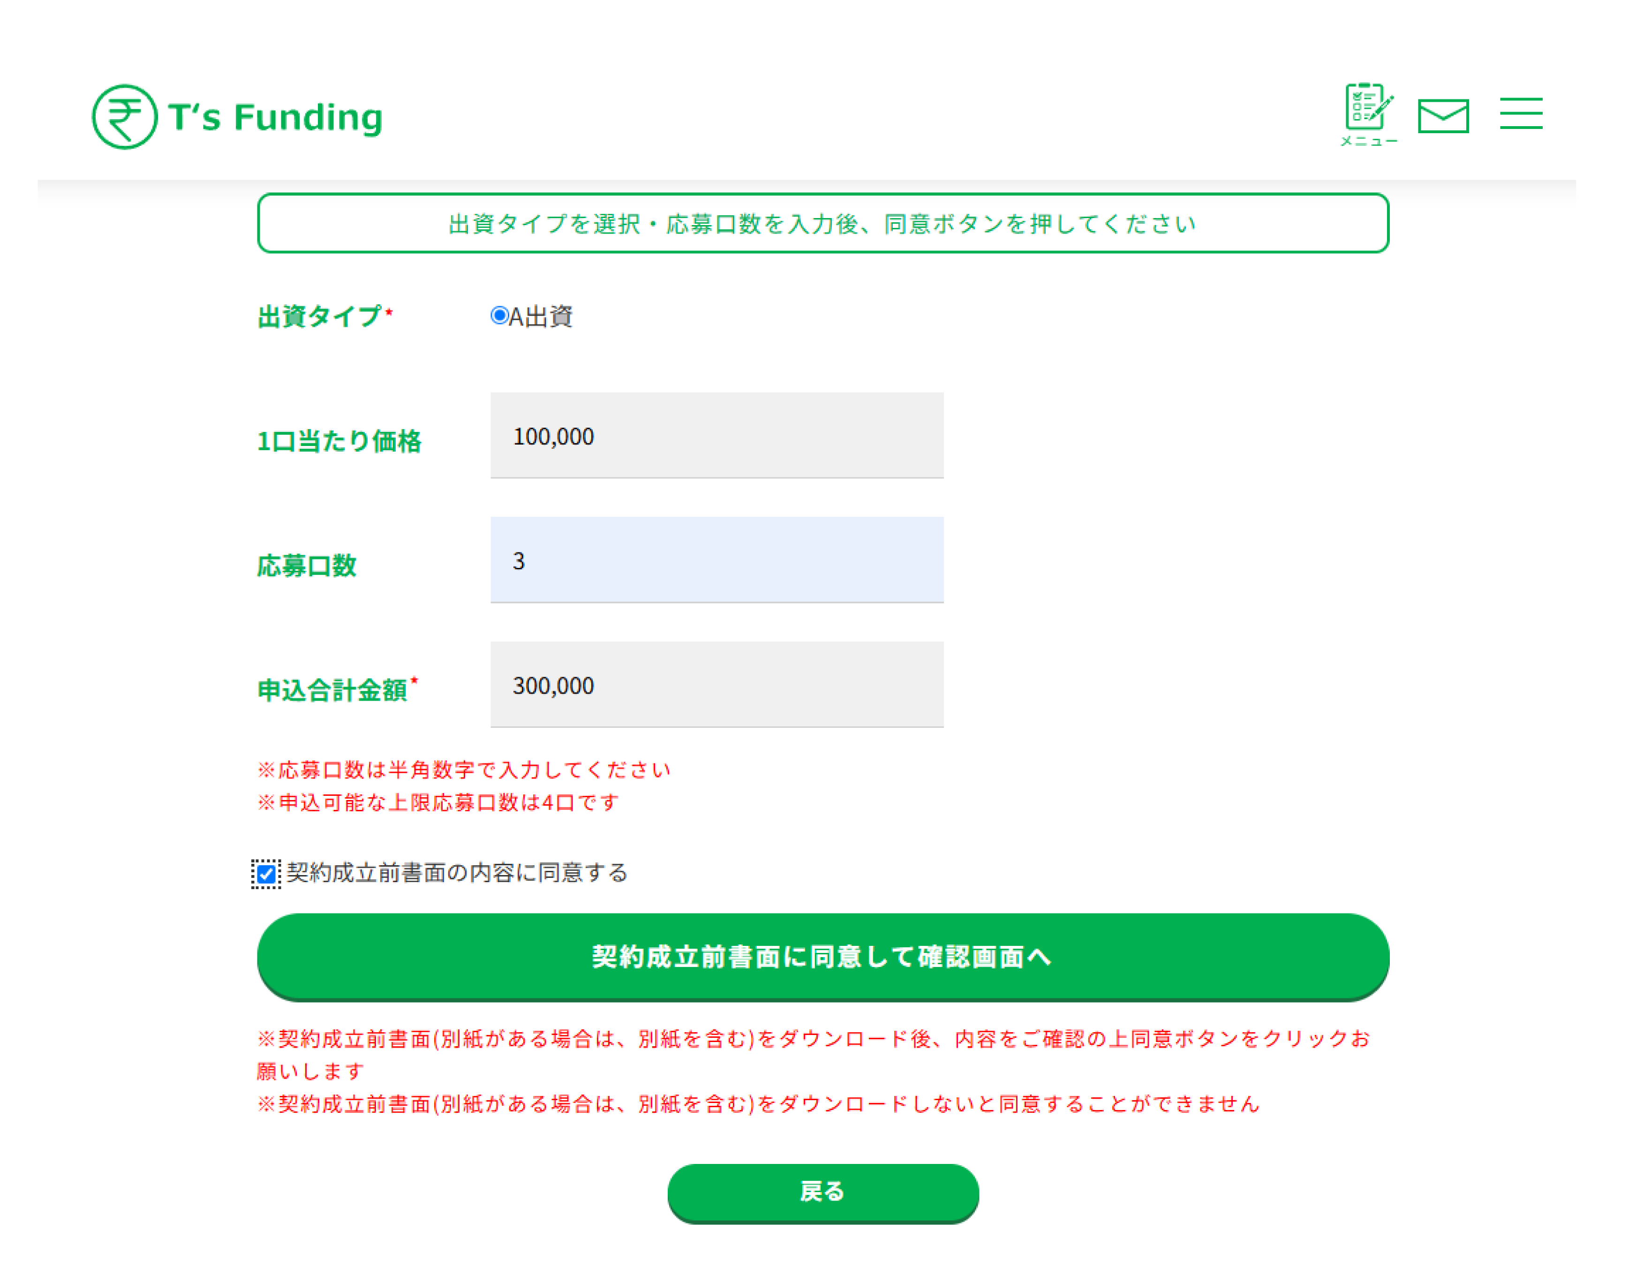Select the A出資 radio button

click(499, 316)
